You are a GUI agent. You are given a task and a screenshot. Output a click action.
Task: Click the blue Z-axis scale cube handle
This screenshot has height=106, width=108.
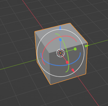[60, 40]
